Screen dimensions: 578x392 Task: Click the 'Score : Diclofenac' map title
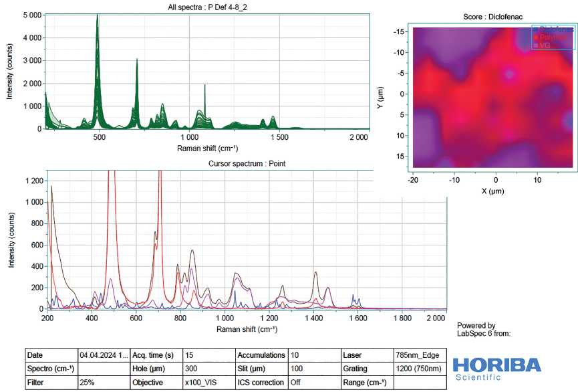pos(495,16)
